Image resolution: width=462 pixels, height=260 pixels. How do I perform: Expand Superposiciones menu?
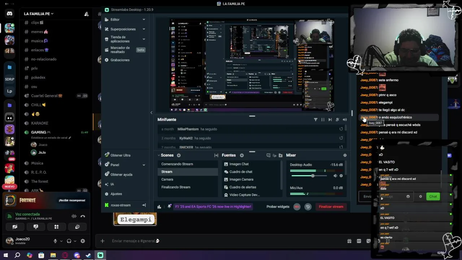[x=125, y=29]
